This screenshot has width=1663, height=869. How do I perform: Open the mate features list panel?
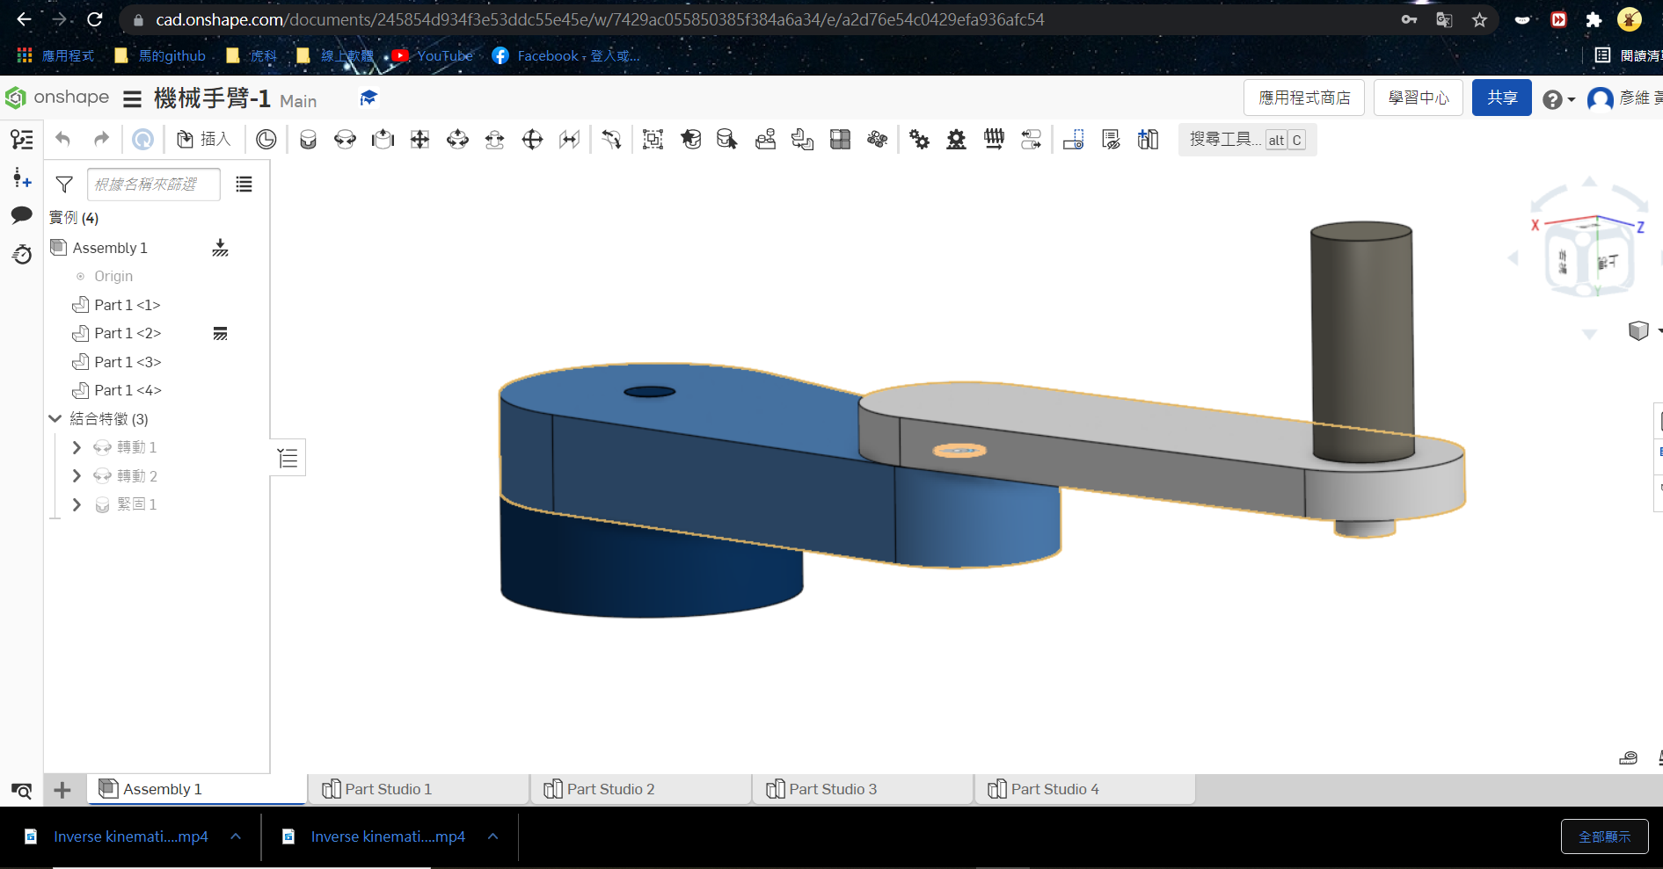point(288,458)
